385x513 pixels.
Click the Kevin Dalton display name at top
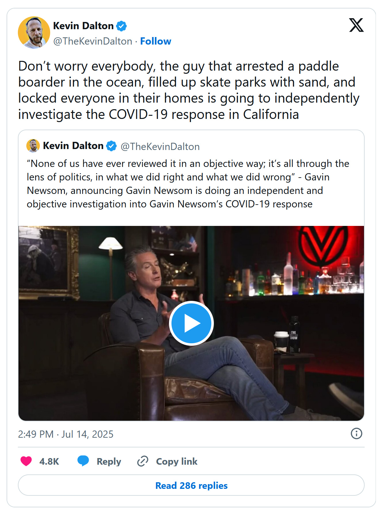tap(83, 26)
